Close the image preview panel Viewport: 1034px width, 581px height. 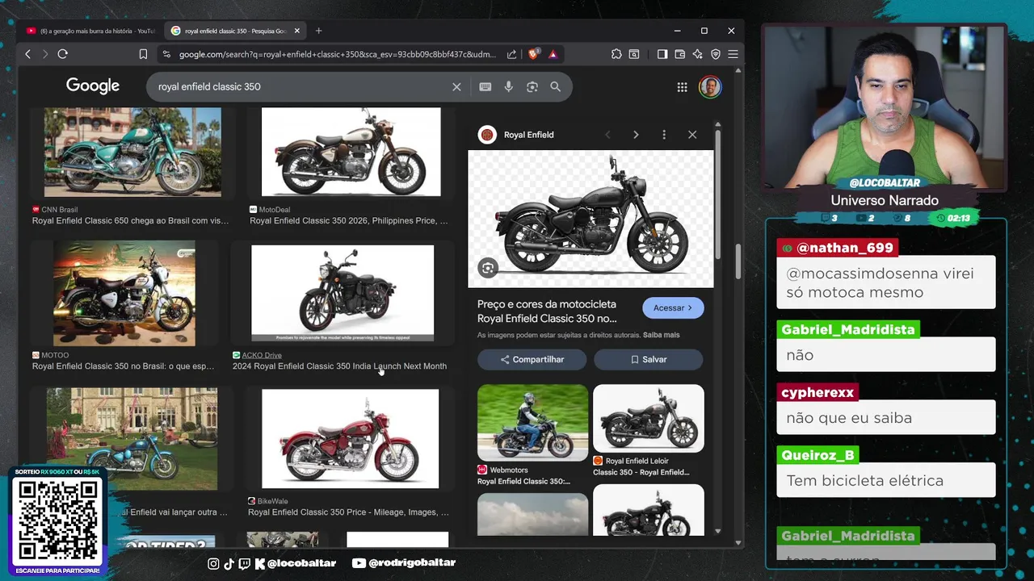[x=692, y=135]
